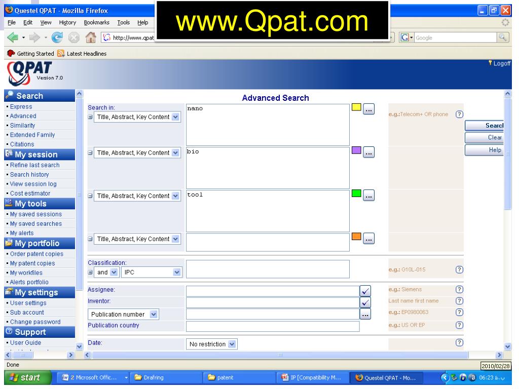Open the field dropdown for the tool row
The image size is (519, 389).
pos(137,196)
